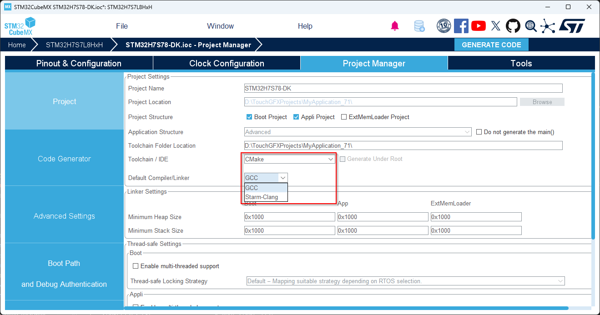Screen dimensions: 600x315
Task: Click the Project Name input field
Action: [403, 88]
